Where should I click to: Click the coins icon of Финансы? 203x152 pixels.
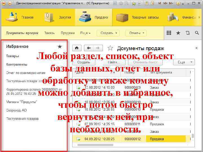(x=173, y=17)
